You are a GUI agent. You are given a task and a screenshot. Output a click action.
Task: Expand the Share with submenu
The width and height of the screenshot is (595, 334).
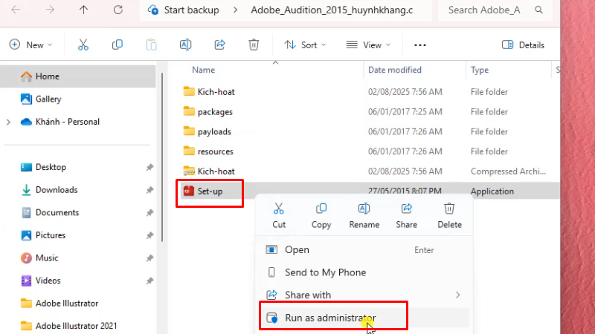tap(364, 295)
